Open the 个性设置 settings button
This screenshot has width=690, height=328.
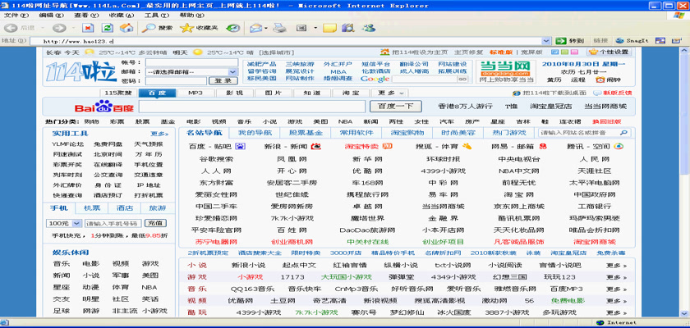(609, 52)
